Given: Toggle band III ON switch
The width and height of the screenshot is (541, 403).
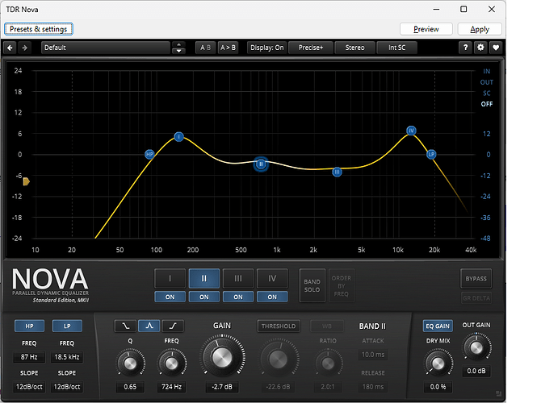Looking at the screenshot, I should 238,297.
